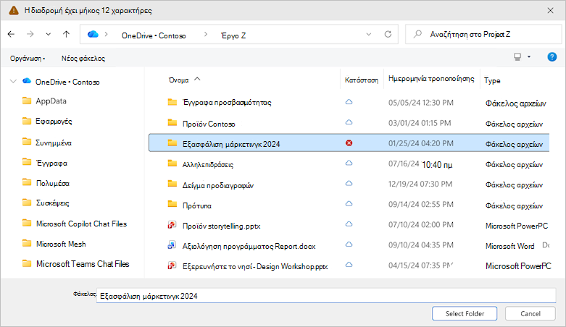Select Microsoft Teams Chat Files in the sidebar

pos(83,264)
